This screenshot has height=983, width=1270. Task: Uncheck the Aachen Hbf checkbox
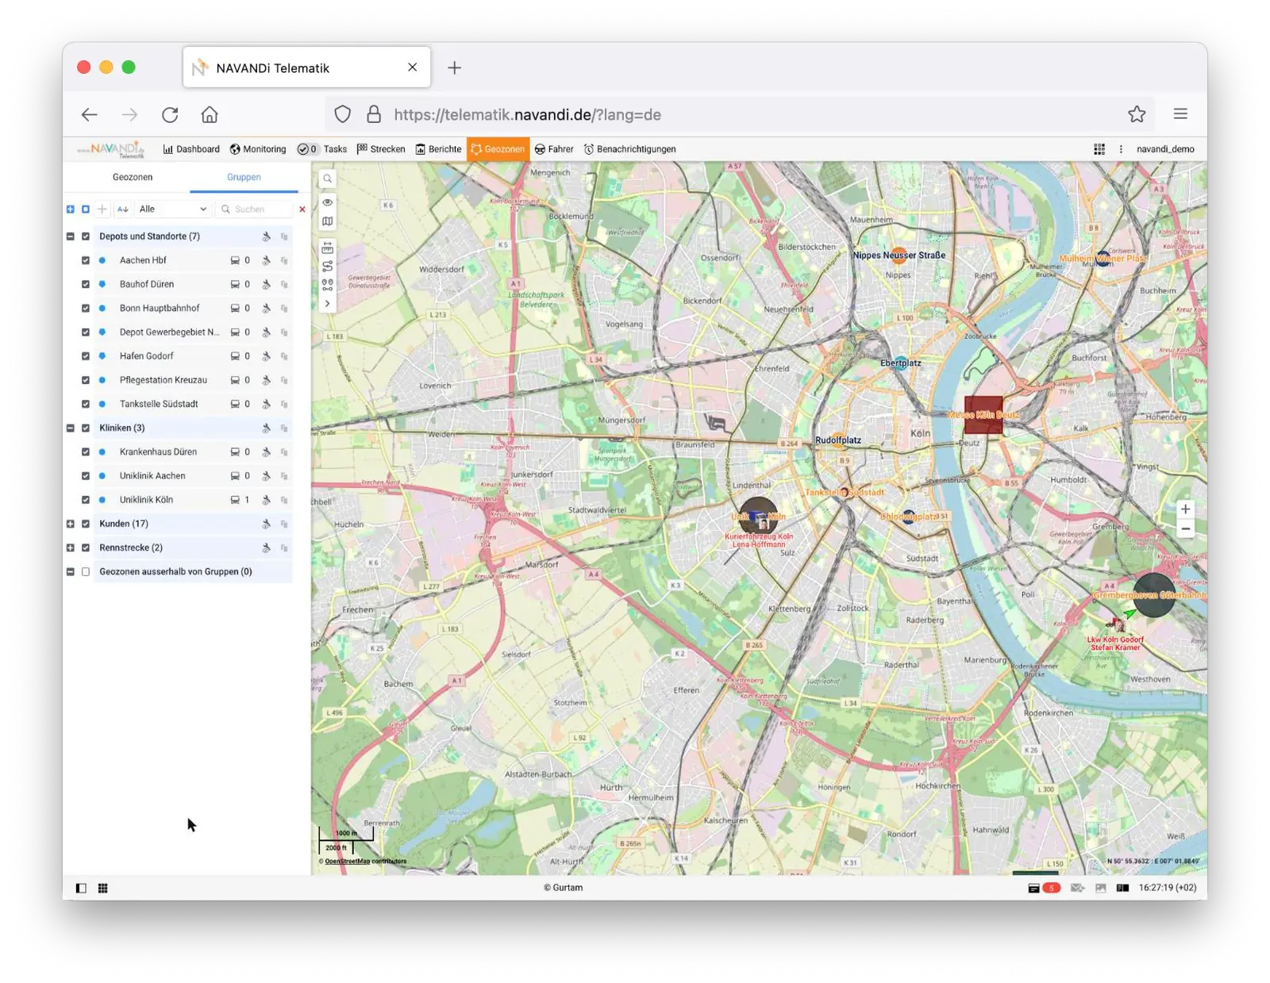86,260
